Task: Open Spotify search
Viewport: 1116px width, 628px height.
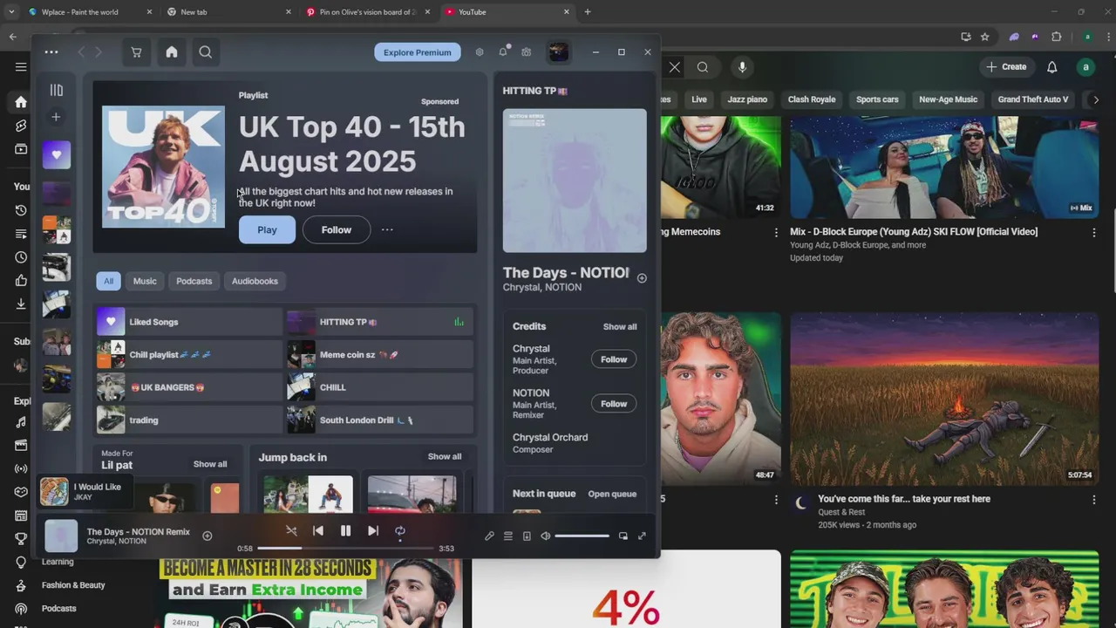Action: click(x=205, y=52)
